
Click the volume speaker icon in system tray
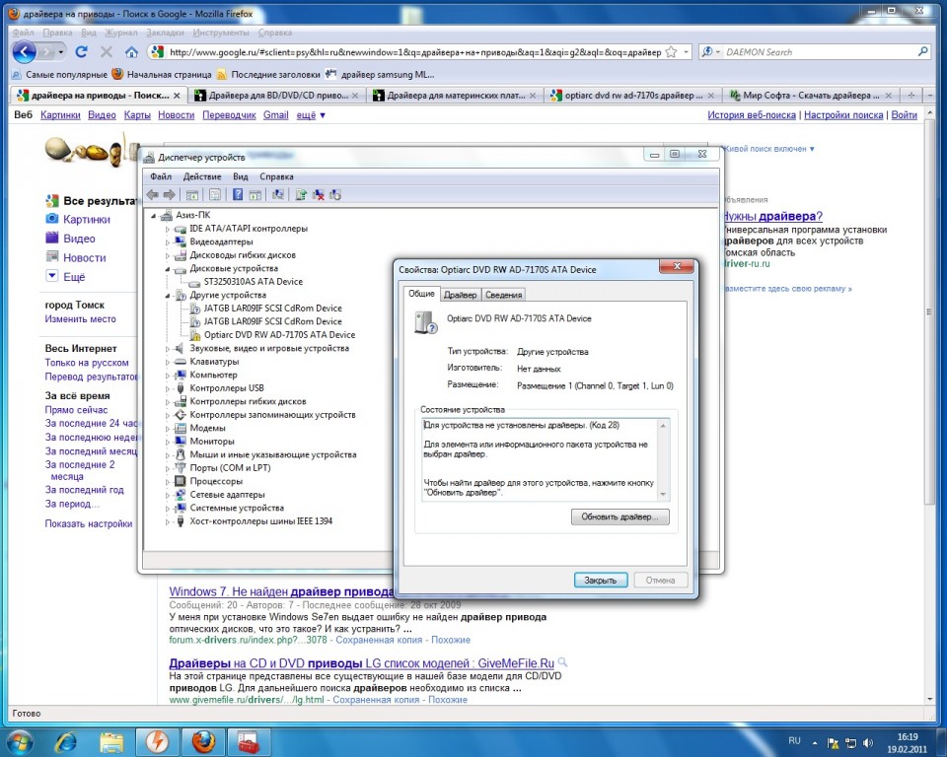[x=868, y=743]
